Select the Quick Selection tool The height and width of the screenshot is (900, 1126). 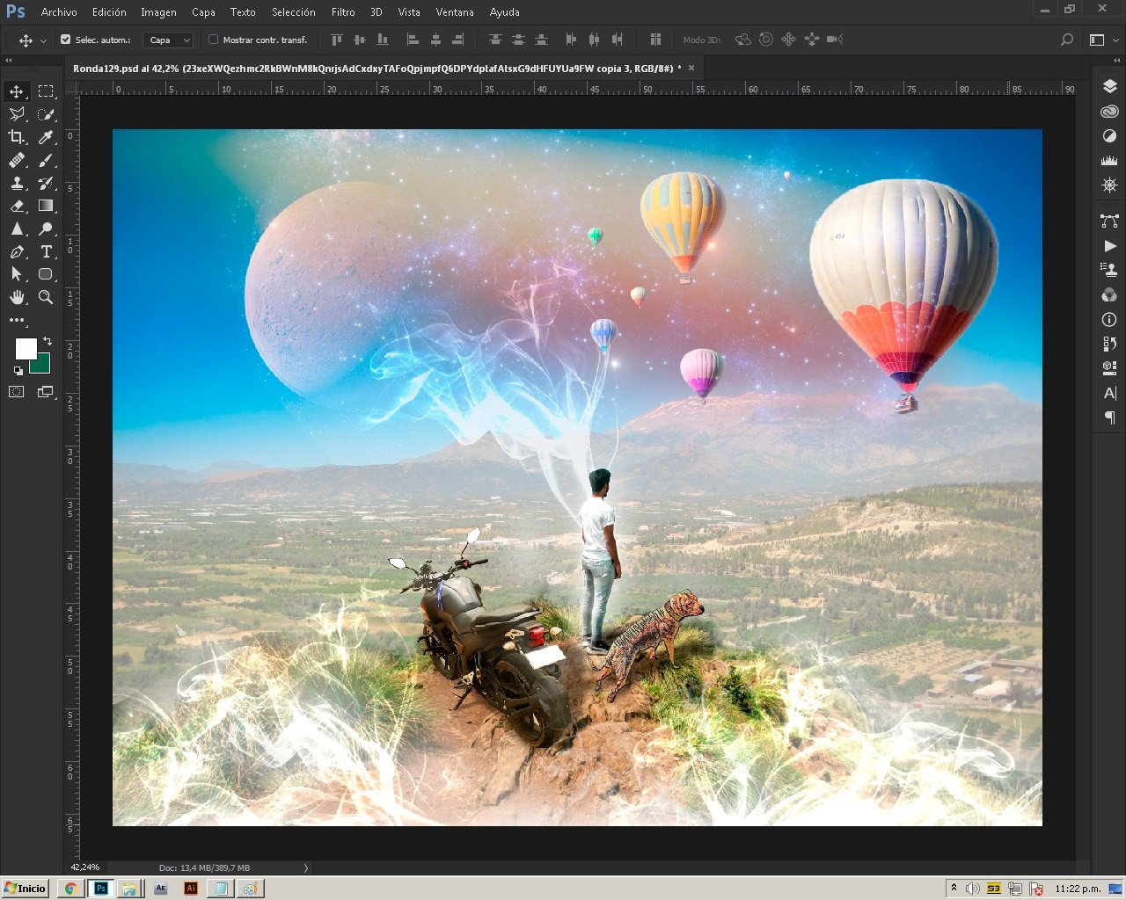(46, 114)
